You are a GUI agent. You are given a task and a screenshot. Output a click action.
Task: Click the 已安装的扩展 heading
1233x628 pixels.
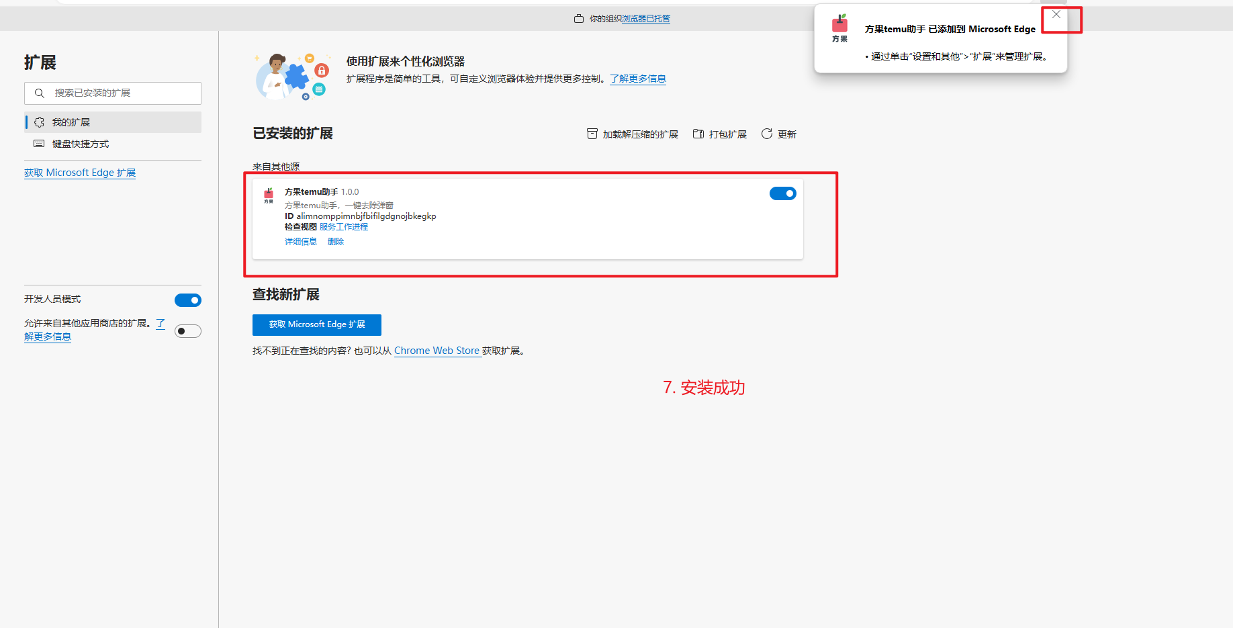click(293, 133)
